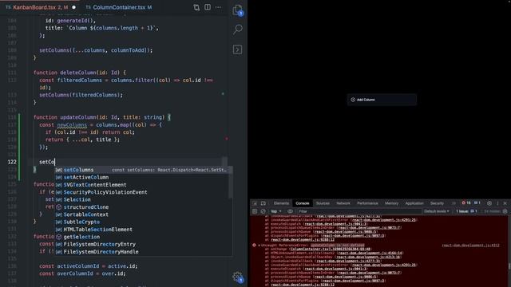Screen dimensions: 511x287
Task: Open the DevTools Console tab
Action: (x=302, y=203)
